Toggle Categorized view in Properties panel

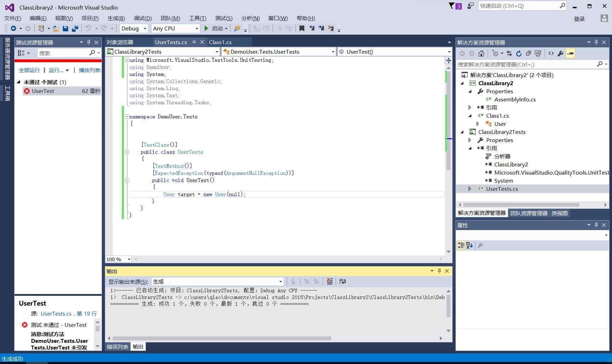[x=461, y=245]
